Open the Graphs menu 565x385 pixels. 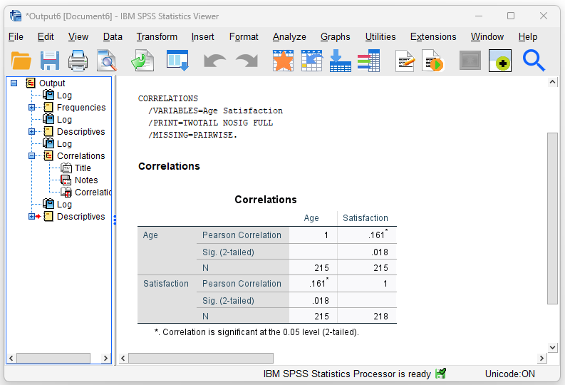(x=336, y=37)
